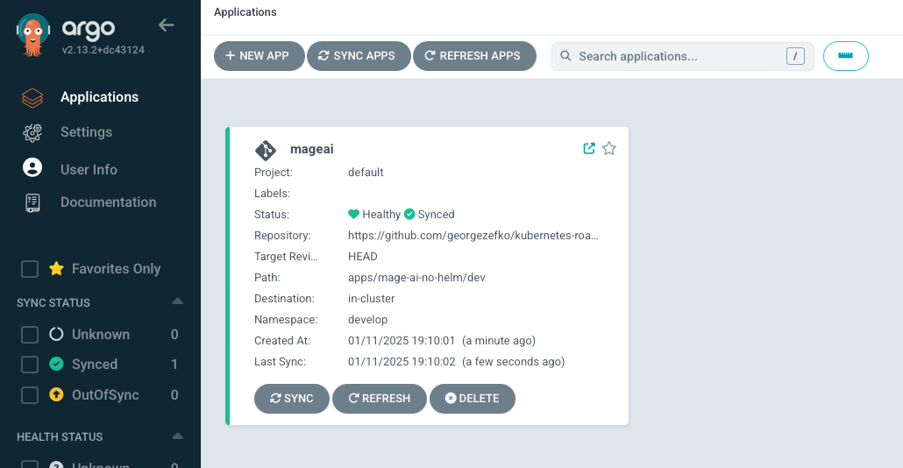Click the project value default

366,172
